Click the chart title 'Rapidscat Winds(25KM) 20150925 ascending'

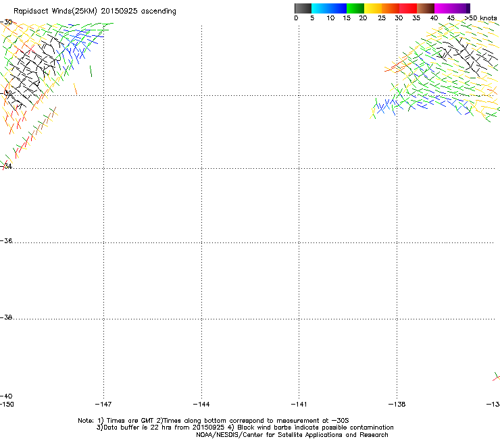click(95, 11)
